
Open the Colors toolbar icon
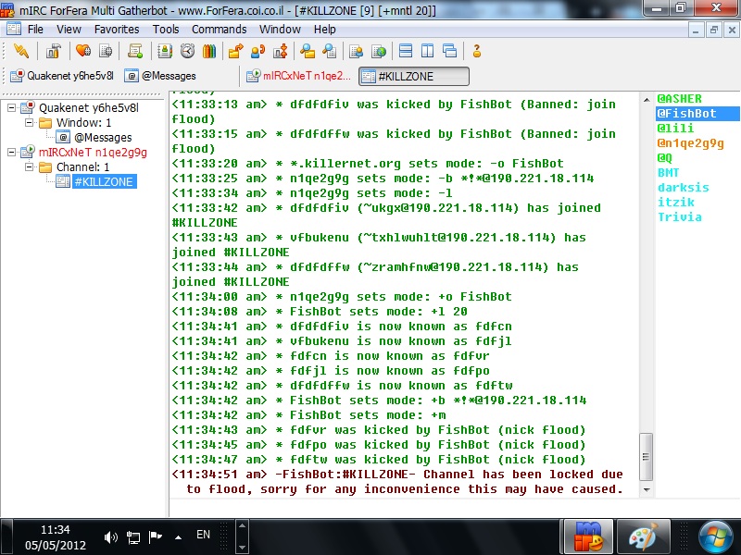point(209,51)
